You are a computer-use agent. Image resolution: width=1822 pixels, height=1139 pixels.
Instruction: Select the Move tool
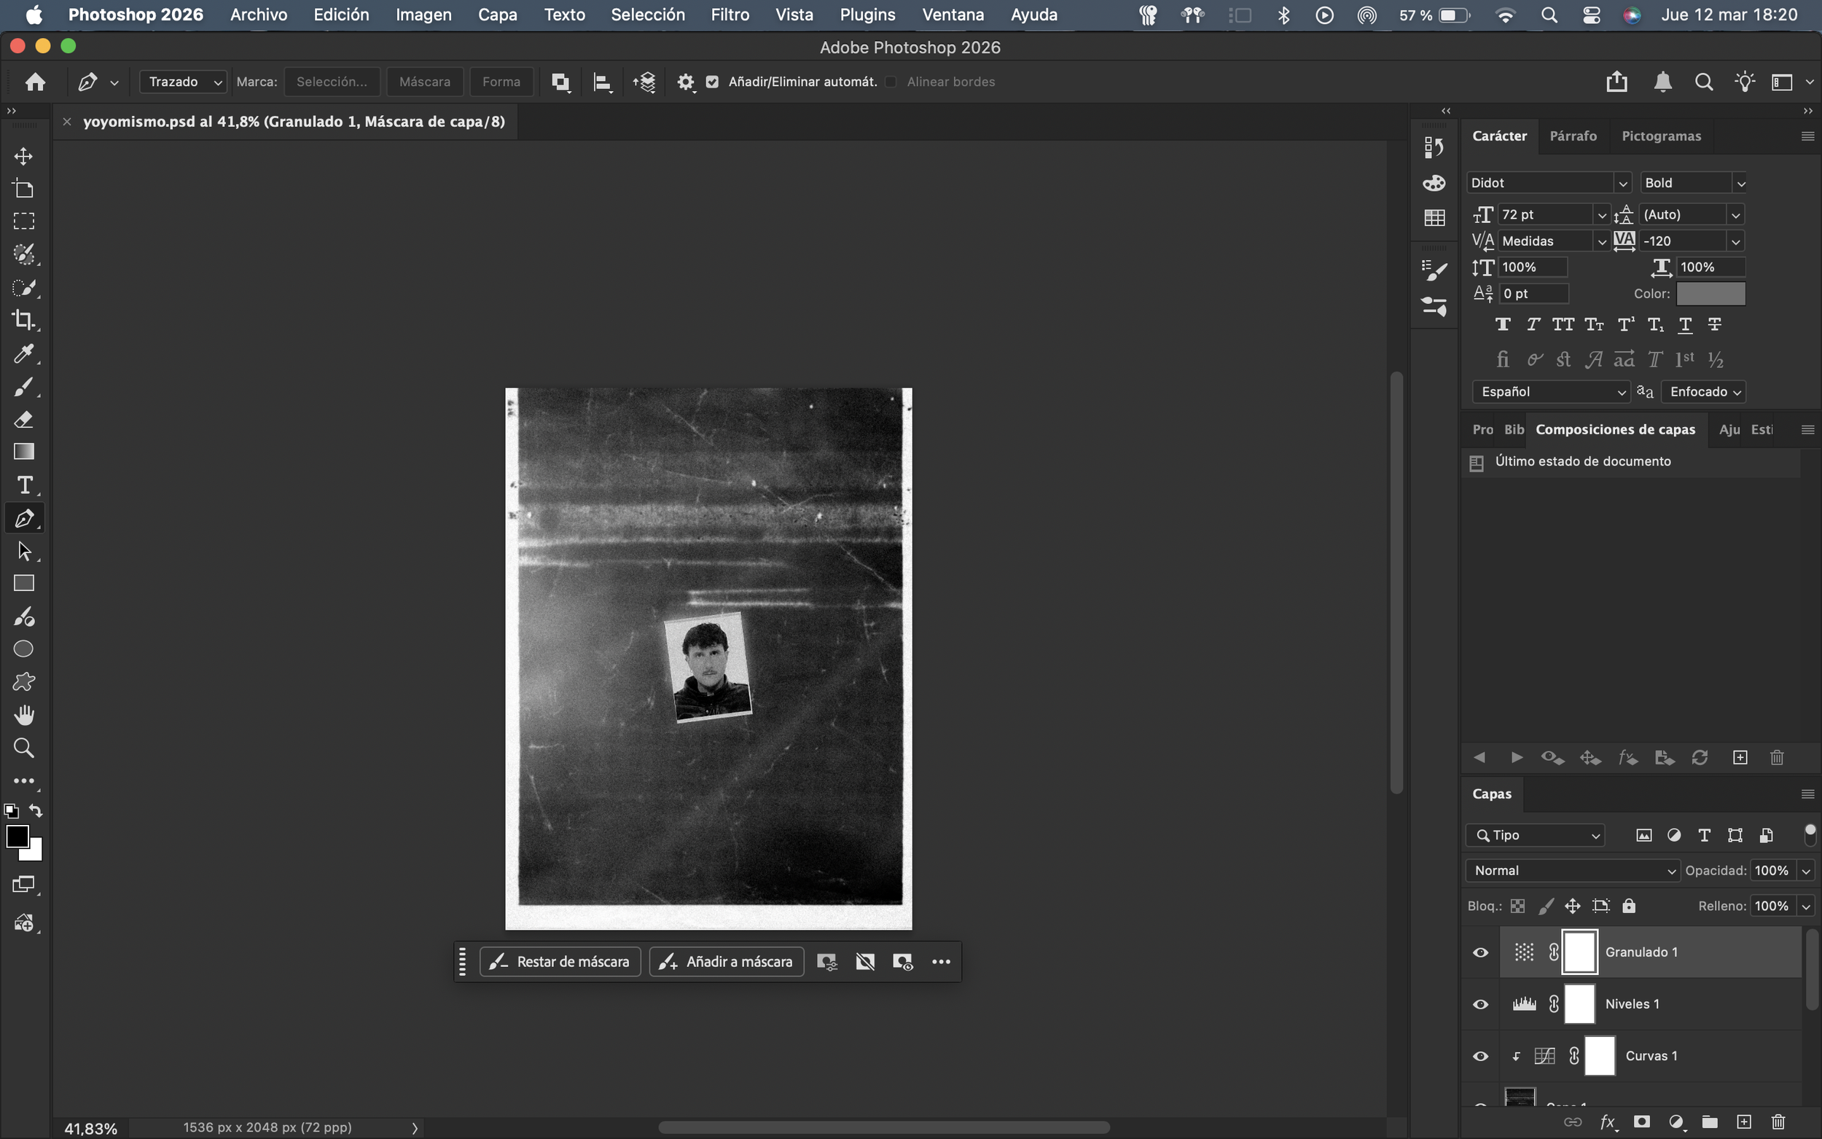point(23,156)
